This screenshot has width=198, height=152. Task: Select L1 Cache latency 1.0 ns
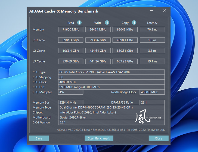(x=152, y=40)
